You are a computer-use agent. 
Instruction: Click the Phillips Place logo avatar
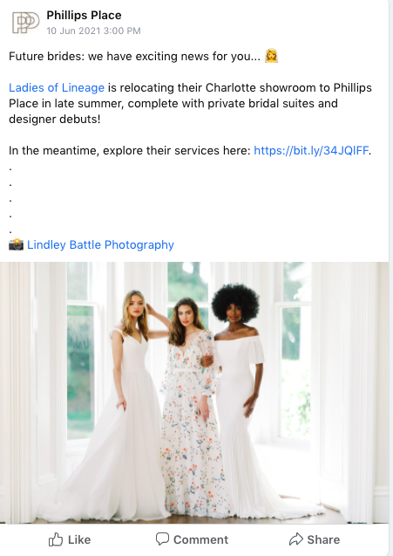click(x=25, y=23)
